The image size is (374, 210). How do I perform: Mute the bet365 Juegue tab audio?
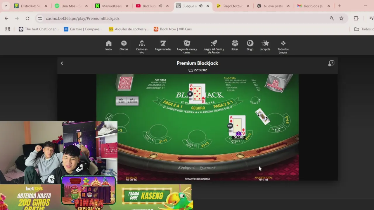[x=201, y=6]
